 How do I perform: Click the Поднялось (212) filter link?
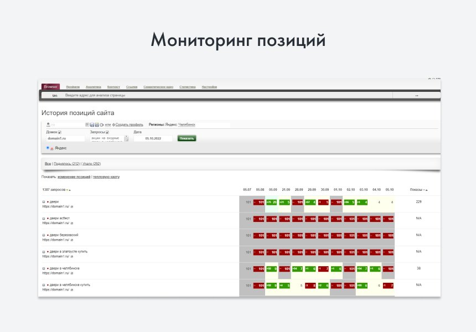pos(66,164)
